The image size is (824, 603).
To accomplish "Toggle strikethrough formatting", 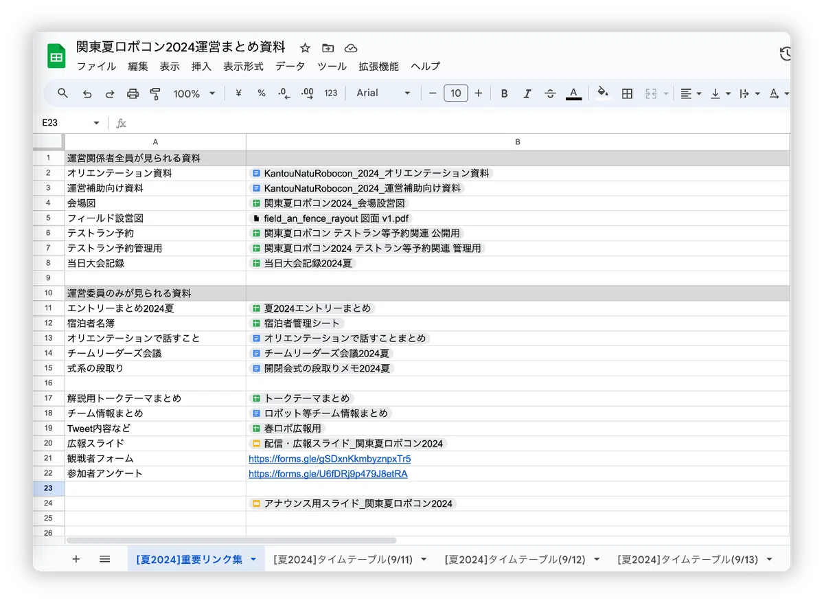I will [550, 93].
